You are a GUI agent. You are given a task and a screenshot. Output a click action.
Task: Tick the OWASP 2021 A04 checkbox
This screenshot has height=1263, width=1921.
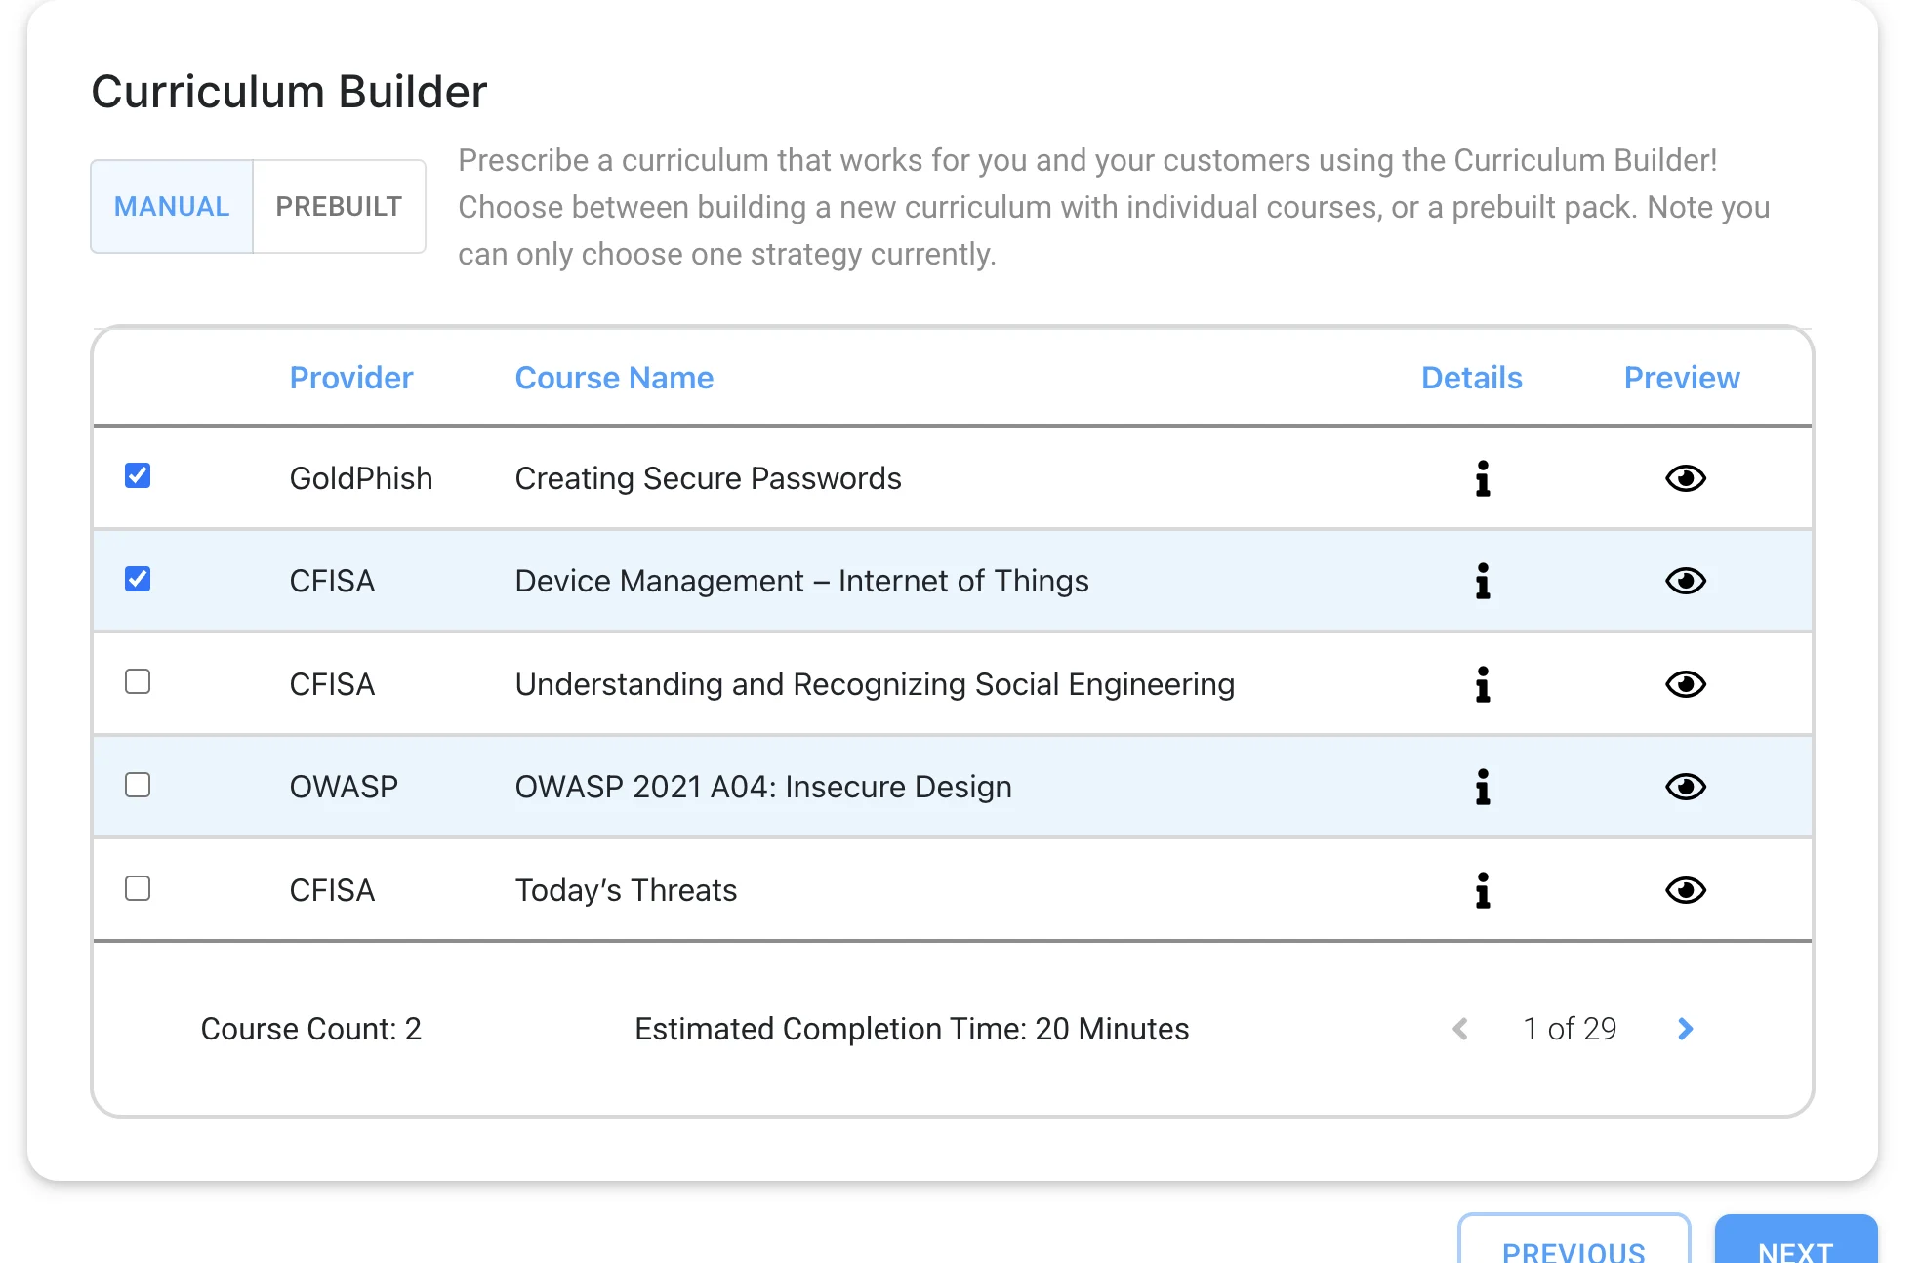[x=138, y=786]
